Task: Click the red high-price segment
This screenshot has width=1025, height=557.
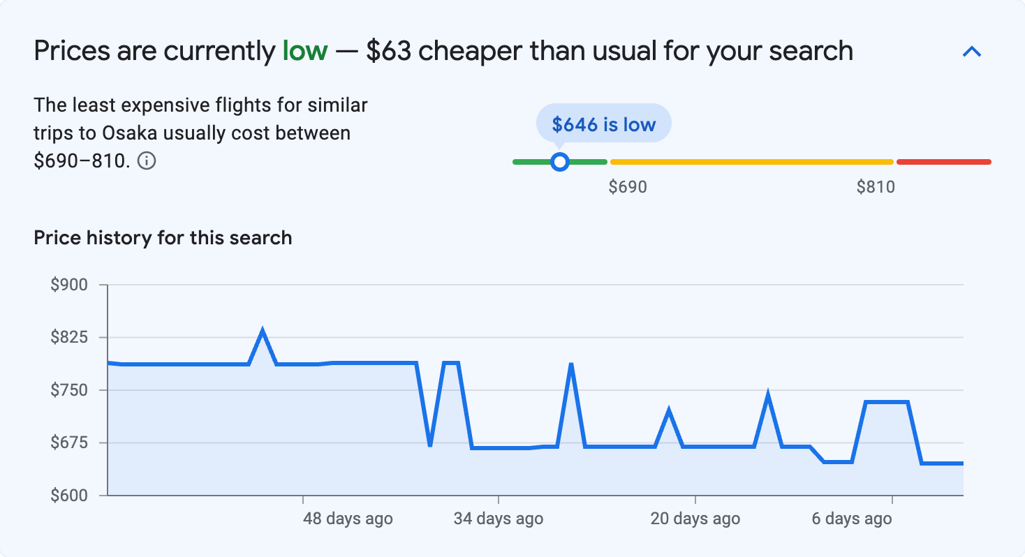Action: 943,161
